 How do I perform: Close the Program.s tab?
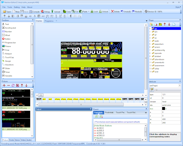click(56, 21)
